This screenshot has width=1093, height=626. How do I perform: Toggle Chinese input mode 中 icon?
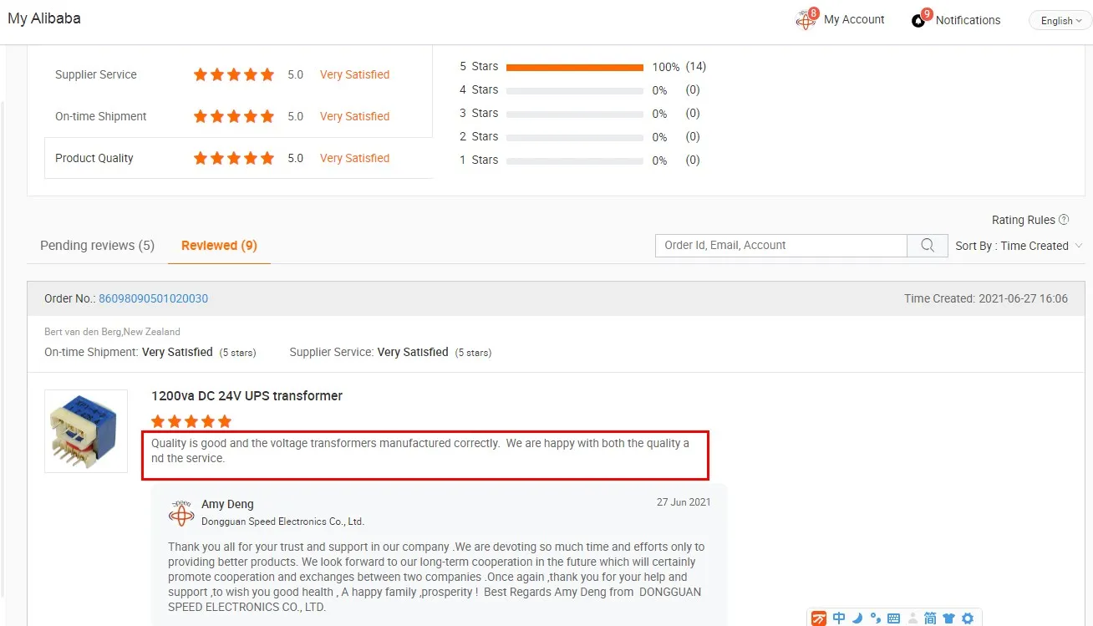click(839, 618)
